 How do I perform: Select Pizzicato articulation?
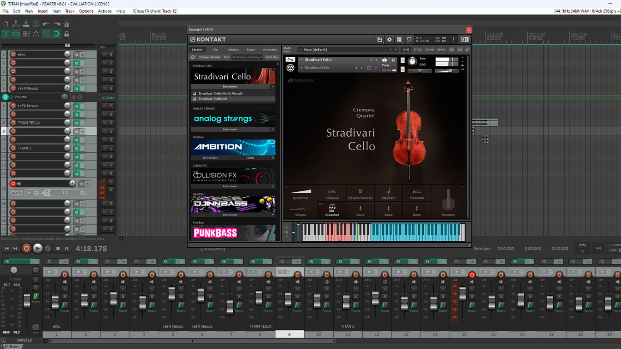[416, 193]
